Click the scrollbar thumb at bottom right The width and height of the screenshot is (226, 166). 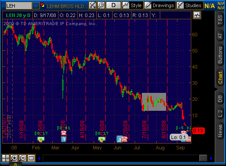[203, 158]
